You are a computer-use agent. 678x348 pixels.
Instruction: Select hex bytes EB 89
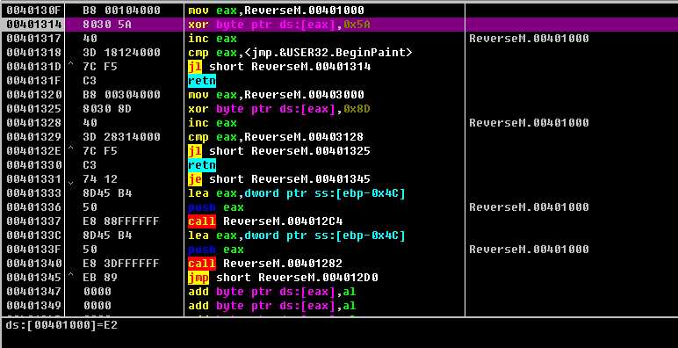coord(100,278)
